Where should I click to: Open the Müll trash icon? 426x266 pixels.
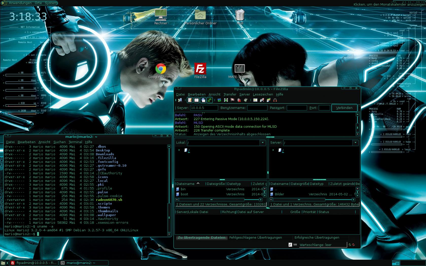pyautogui.click(x=240, y=17)
